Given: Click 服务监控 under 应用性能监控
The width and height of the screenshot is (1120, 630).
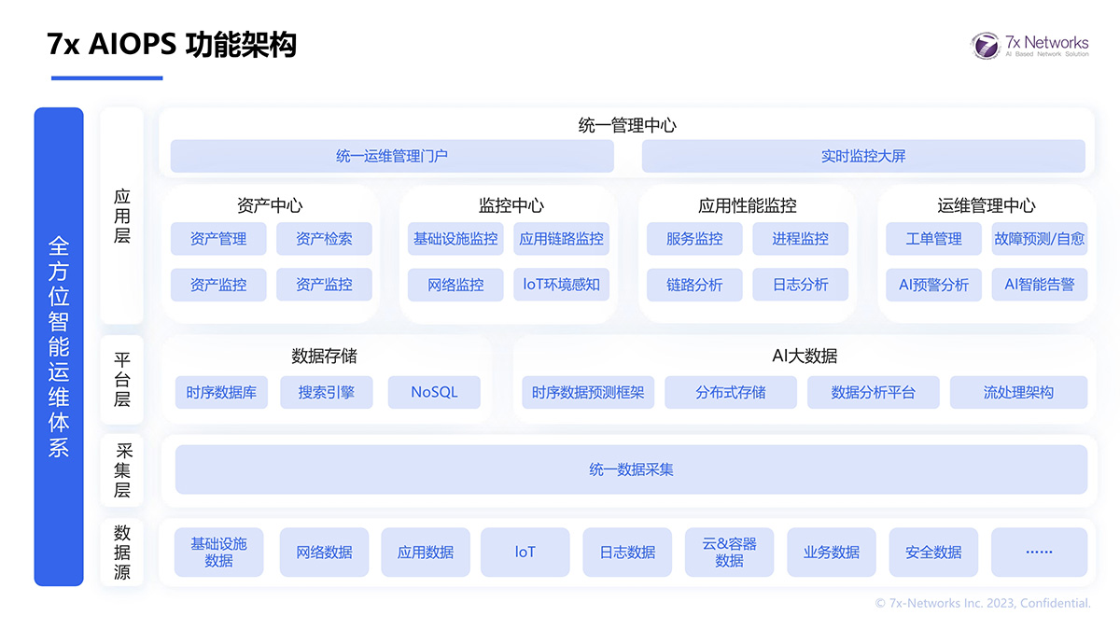Looking at the screenshot, I should coord(694,239).
